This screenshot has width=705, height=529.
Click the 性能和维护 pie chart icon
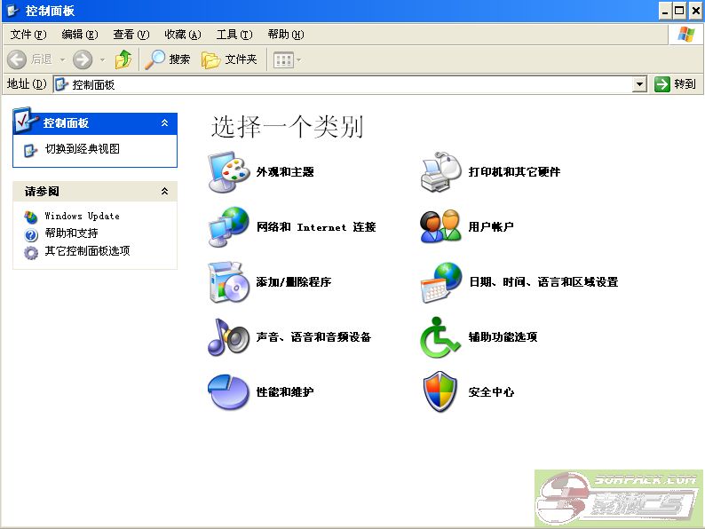[x=228, y=392]
